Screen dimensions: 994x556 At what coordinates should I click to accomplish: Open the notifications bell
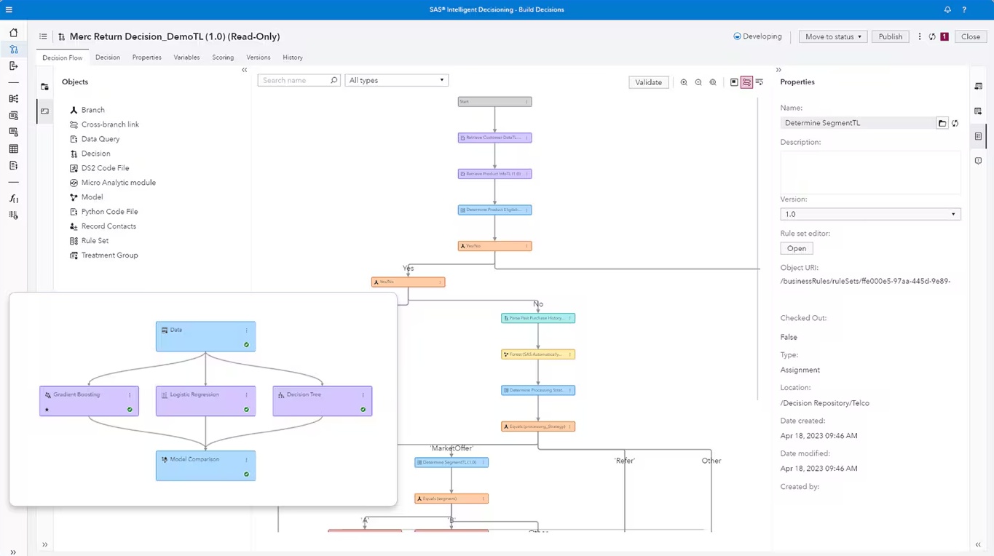point(947,9)
